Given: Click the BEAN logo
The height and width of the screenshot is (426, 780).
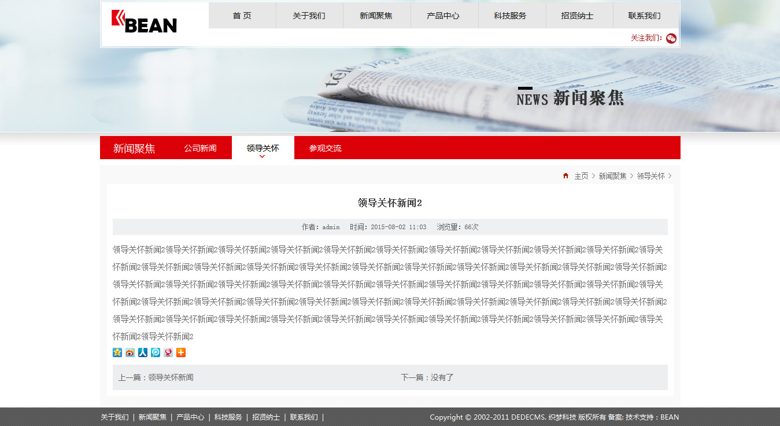Looking at the screenshot, I should coord(145,22).
